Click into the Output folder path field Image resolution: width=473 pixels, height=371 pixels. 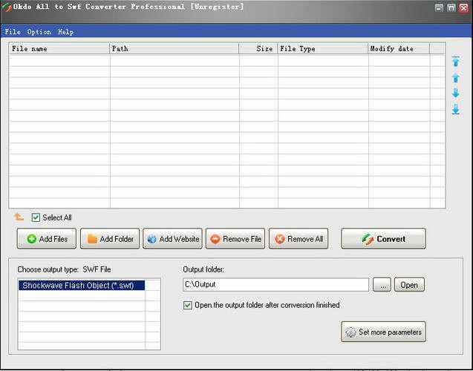coord(275,284)
